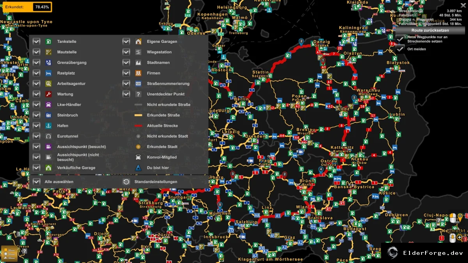Click the Verkäufliche Garage green house icon

tap(48, 168)
